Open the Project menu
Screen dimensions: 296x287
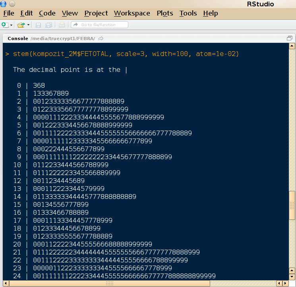click(96, 13)
